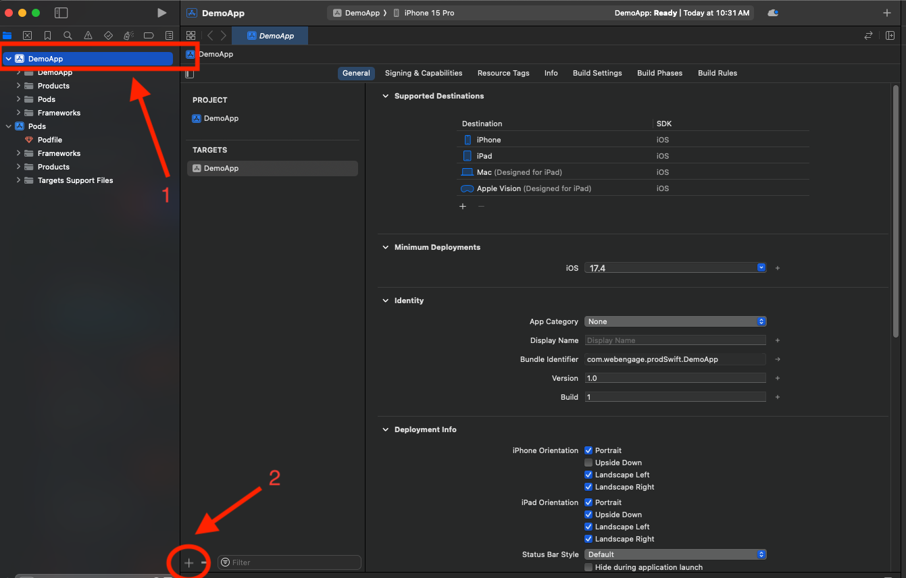Click the editor vertical scrollbar
The width and height of the screenshot is (906, 578).
896,211
